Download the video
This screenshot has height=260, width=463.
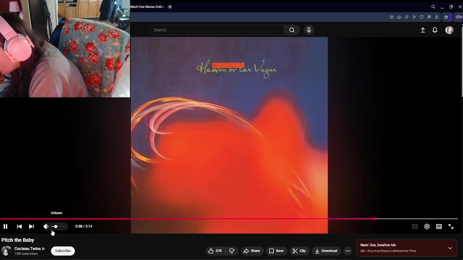point(326,251)
